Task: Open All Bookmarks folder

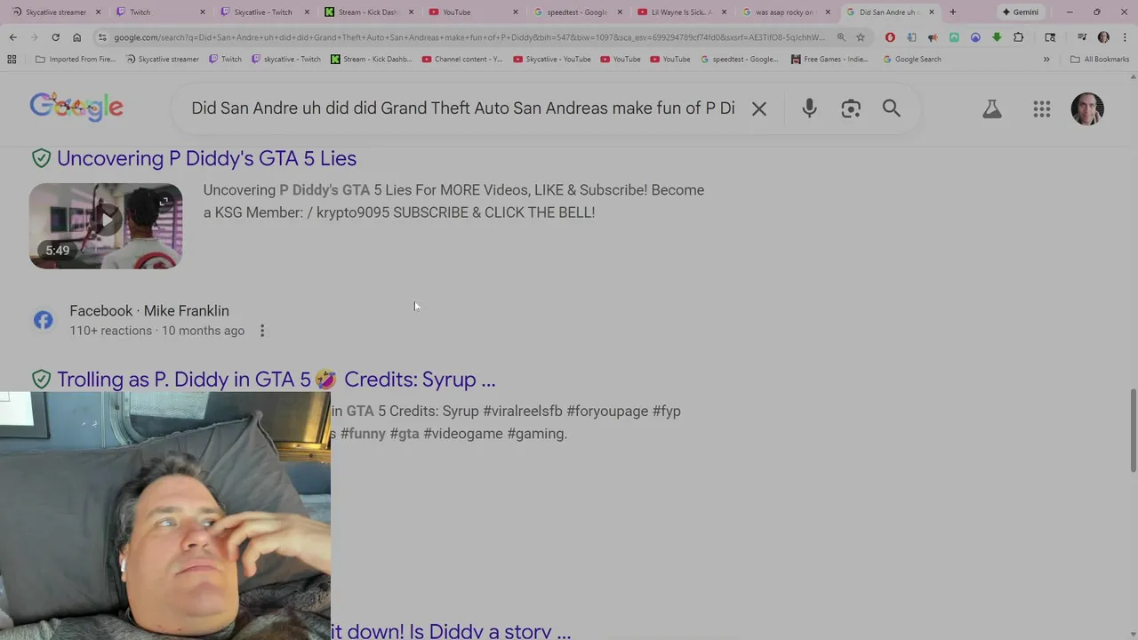Action: (1100, 59)
